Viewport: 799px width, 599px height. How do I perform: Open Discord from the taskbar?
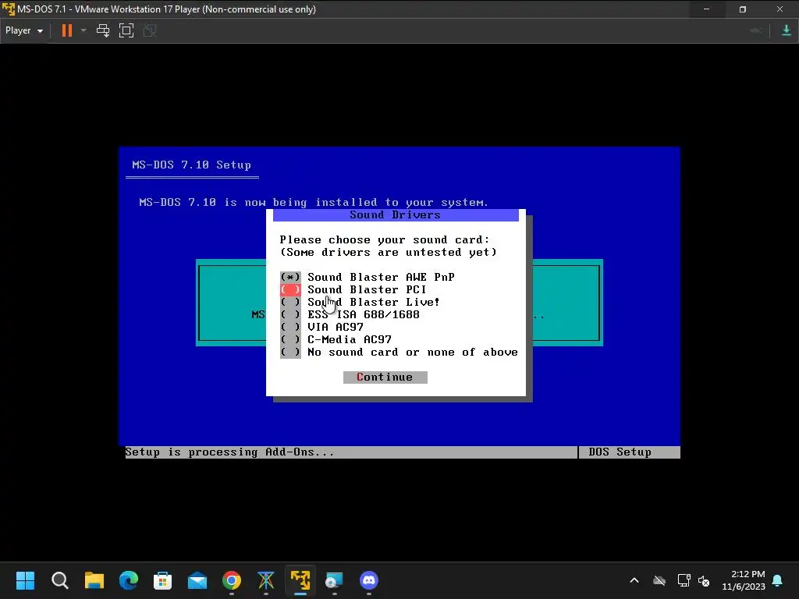tap(369, 580)
